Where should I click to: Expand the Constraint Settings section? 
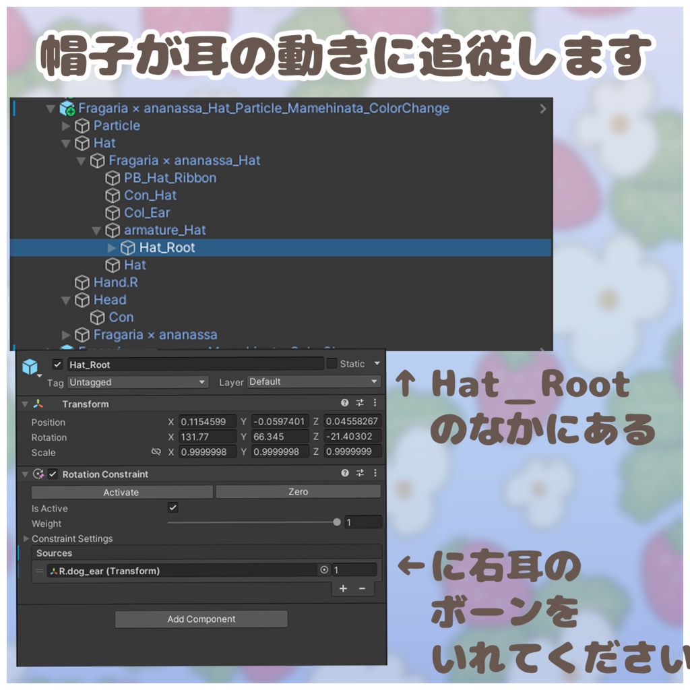26,538
